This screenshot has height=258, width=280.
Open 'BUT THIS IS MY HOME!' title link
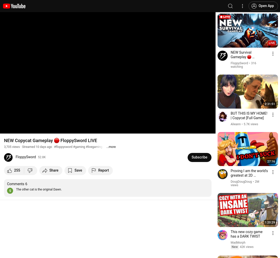pos(249,116)
